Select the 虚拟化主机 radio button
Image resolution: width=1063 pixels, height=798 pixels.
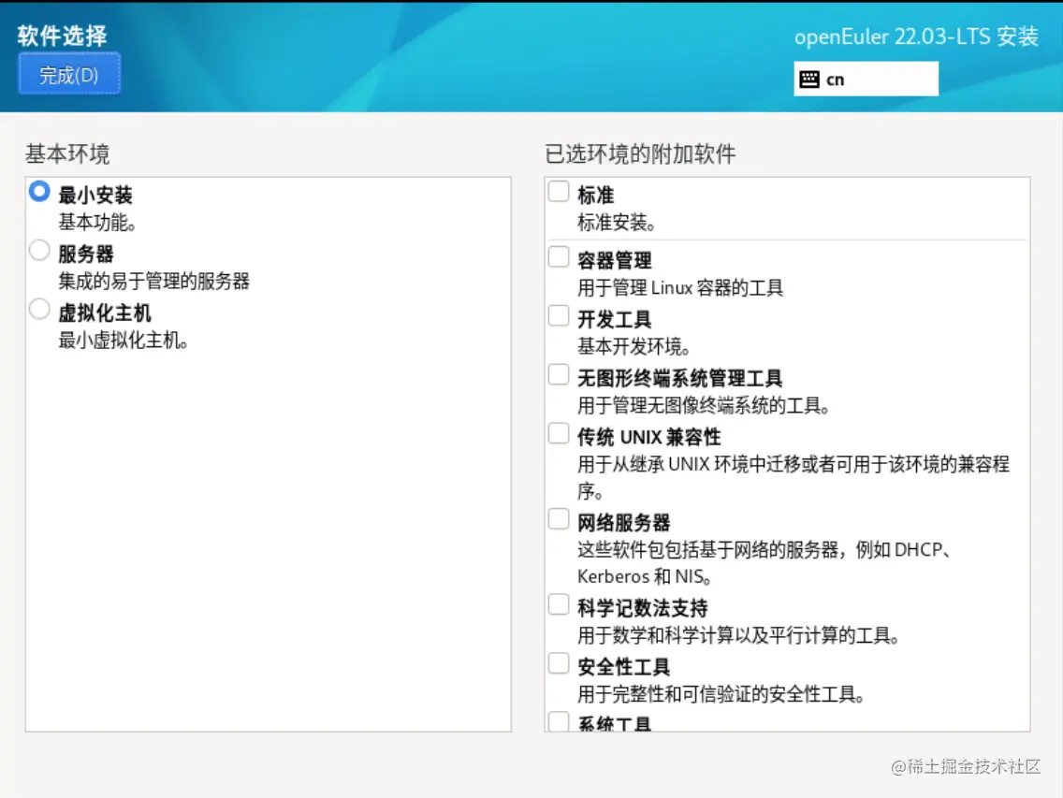pyautogui.click(x=39, y=309)
